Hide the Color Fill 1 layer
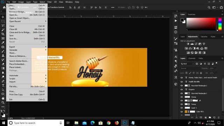 pos(182,112)
